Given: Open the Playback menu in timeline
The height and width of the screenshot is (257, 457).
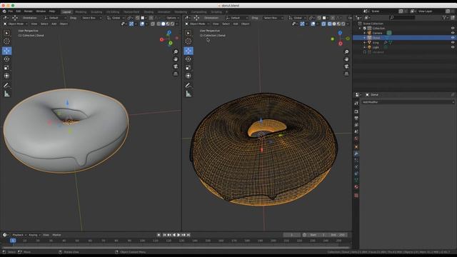Looking at the screenshot, I should (19, 235).
